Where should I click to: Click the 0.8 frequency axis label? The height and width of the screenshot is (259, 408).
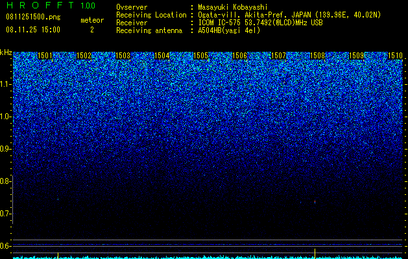click(x=6, y=181)
